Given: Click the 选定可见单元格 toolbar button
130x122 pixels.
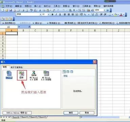Looking at the screenshot, I should [x=88, y=23].
